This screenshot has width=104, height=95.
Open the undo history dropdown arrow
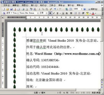57,9
